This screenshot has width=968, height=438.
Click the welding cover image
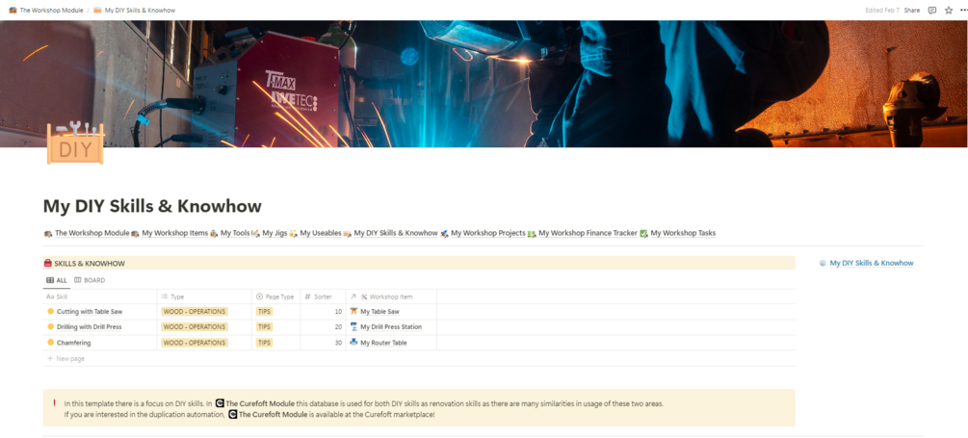pyautogui.click(x=484, y=84)
